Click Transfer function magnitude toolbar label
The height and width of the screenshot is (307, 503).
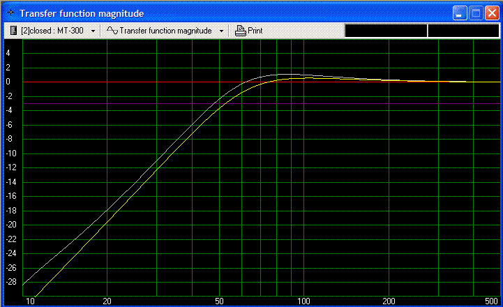click(165, 31)
